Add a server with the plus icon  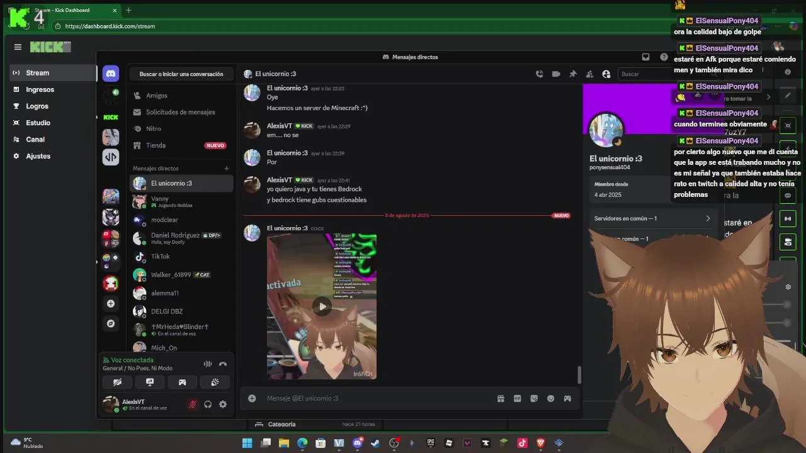[111, 304]
